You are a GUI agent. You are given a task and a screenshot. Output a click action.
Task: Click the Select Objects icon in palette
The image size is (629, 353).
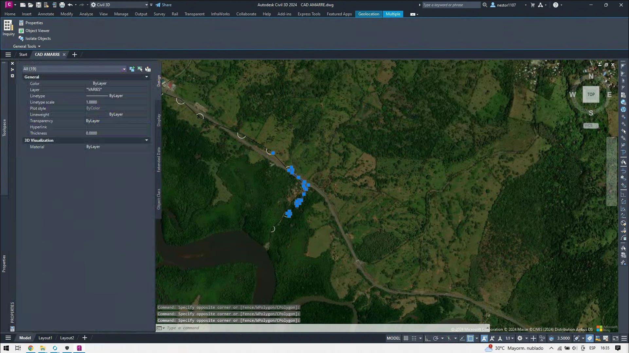140,69
